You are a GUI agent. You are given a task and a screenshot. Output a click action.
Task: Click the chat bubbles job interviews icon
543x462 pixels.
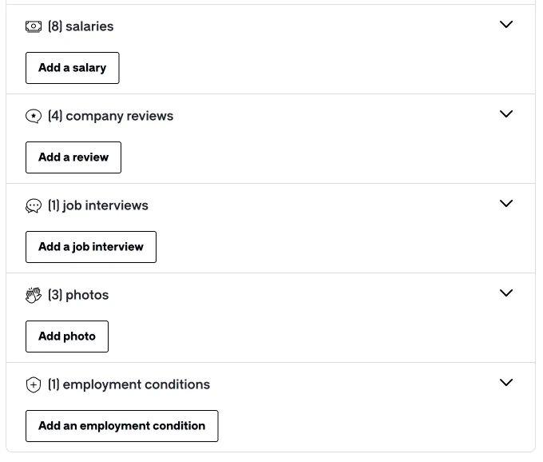point(34,206)
